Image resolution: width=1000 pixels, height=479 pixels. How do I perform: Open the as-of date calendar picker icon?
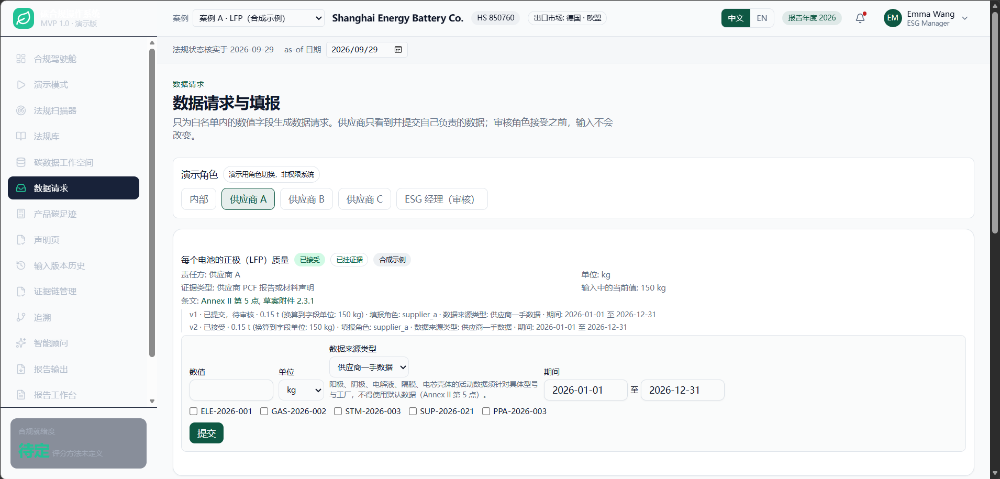(x=398, y=50)
